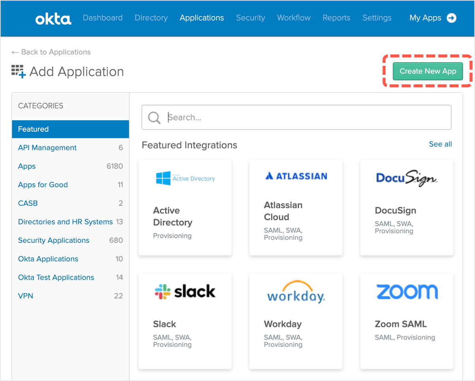Focus the Search input field
Image resolution: width=475 pixels, height=381 pixels.
click(296, 117)
